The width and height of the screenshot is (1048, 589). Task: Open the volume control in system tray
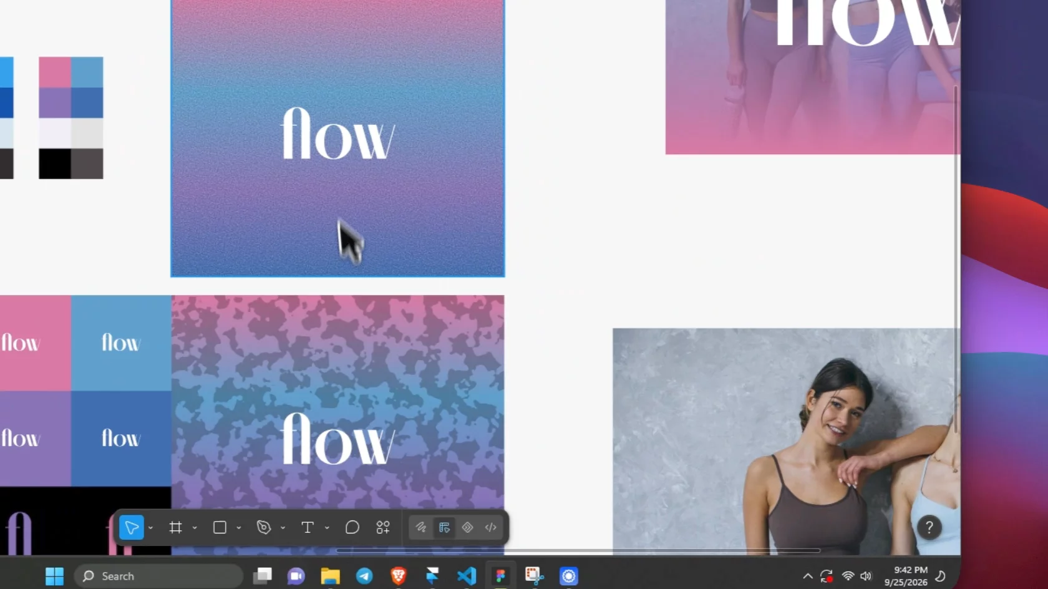(x=866, y=576)
